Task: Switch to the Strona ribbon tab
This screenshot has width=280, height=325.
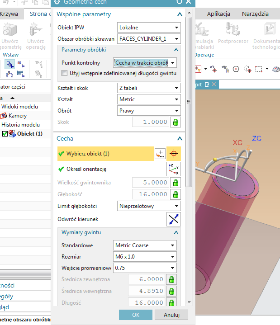Action: tap(38, 14)
